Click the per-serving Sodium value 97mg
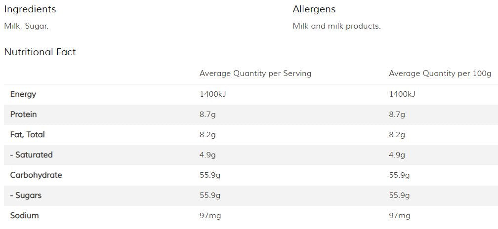The width and height of the screenshot is (498, 229). click(x=210, y=216)
